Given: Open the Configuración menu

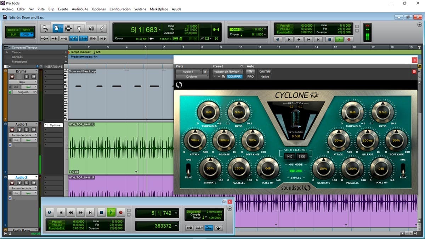Looking at the screenshot, I should [x=120, y=9].
